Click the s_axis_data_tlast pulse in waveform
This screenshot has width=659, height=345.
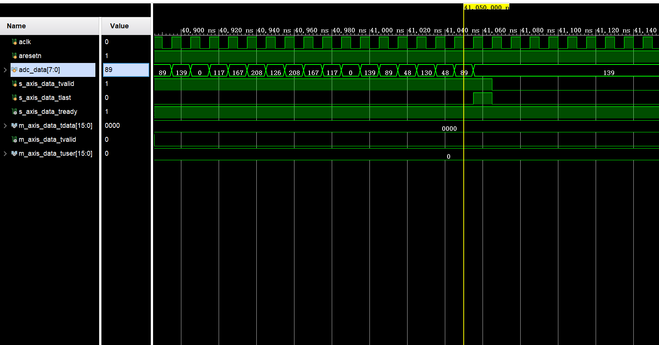483,98
